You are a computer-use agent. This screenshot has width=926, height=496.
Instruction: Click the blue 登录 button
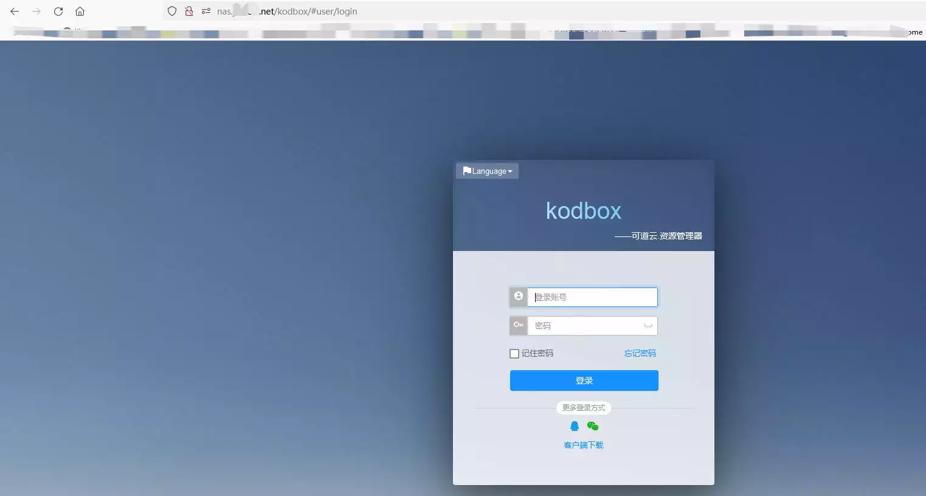584,381
